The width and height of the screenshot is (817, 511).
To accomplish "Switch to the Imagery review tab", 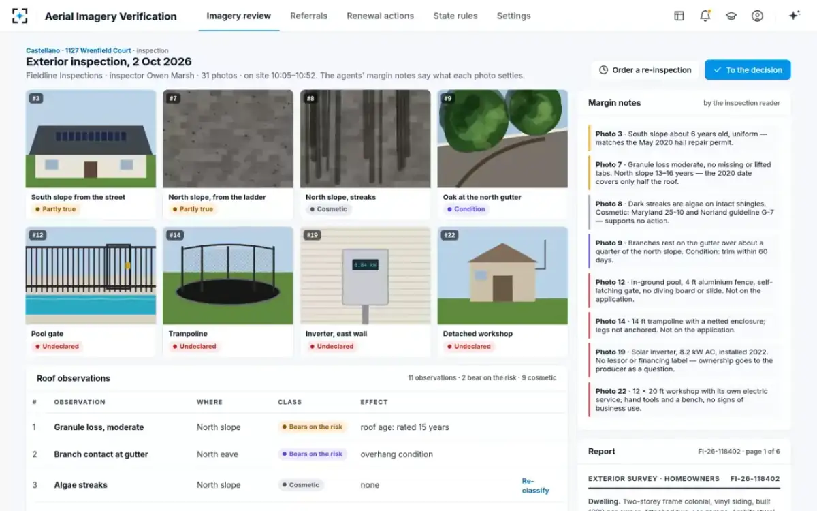I will tap(238, 16).
